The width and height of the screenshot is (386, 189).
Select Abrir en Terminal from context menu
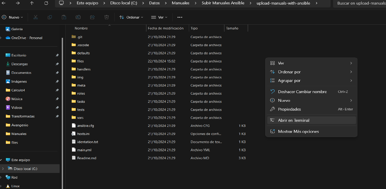tap(294, 121)
